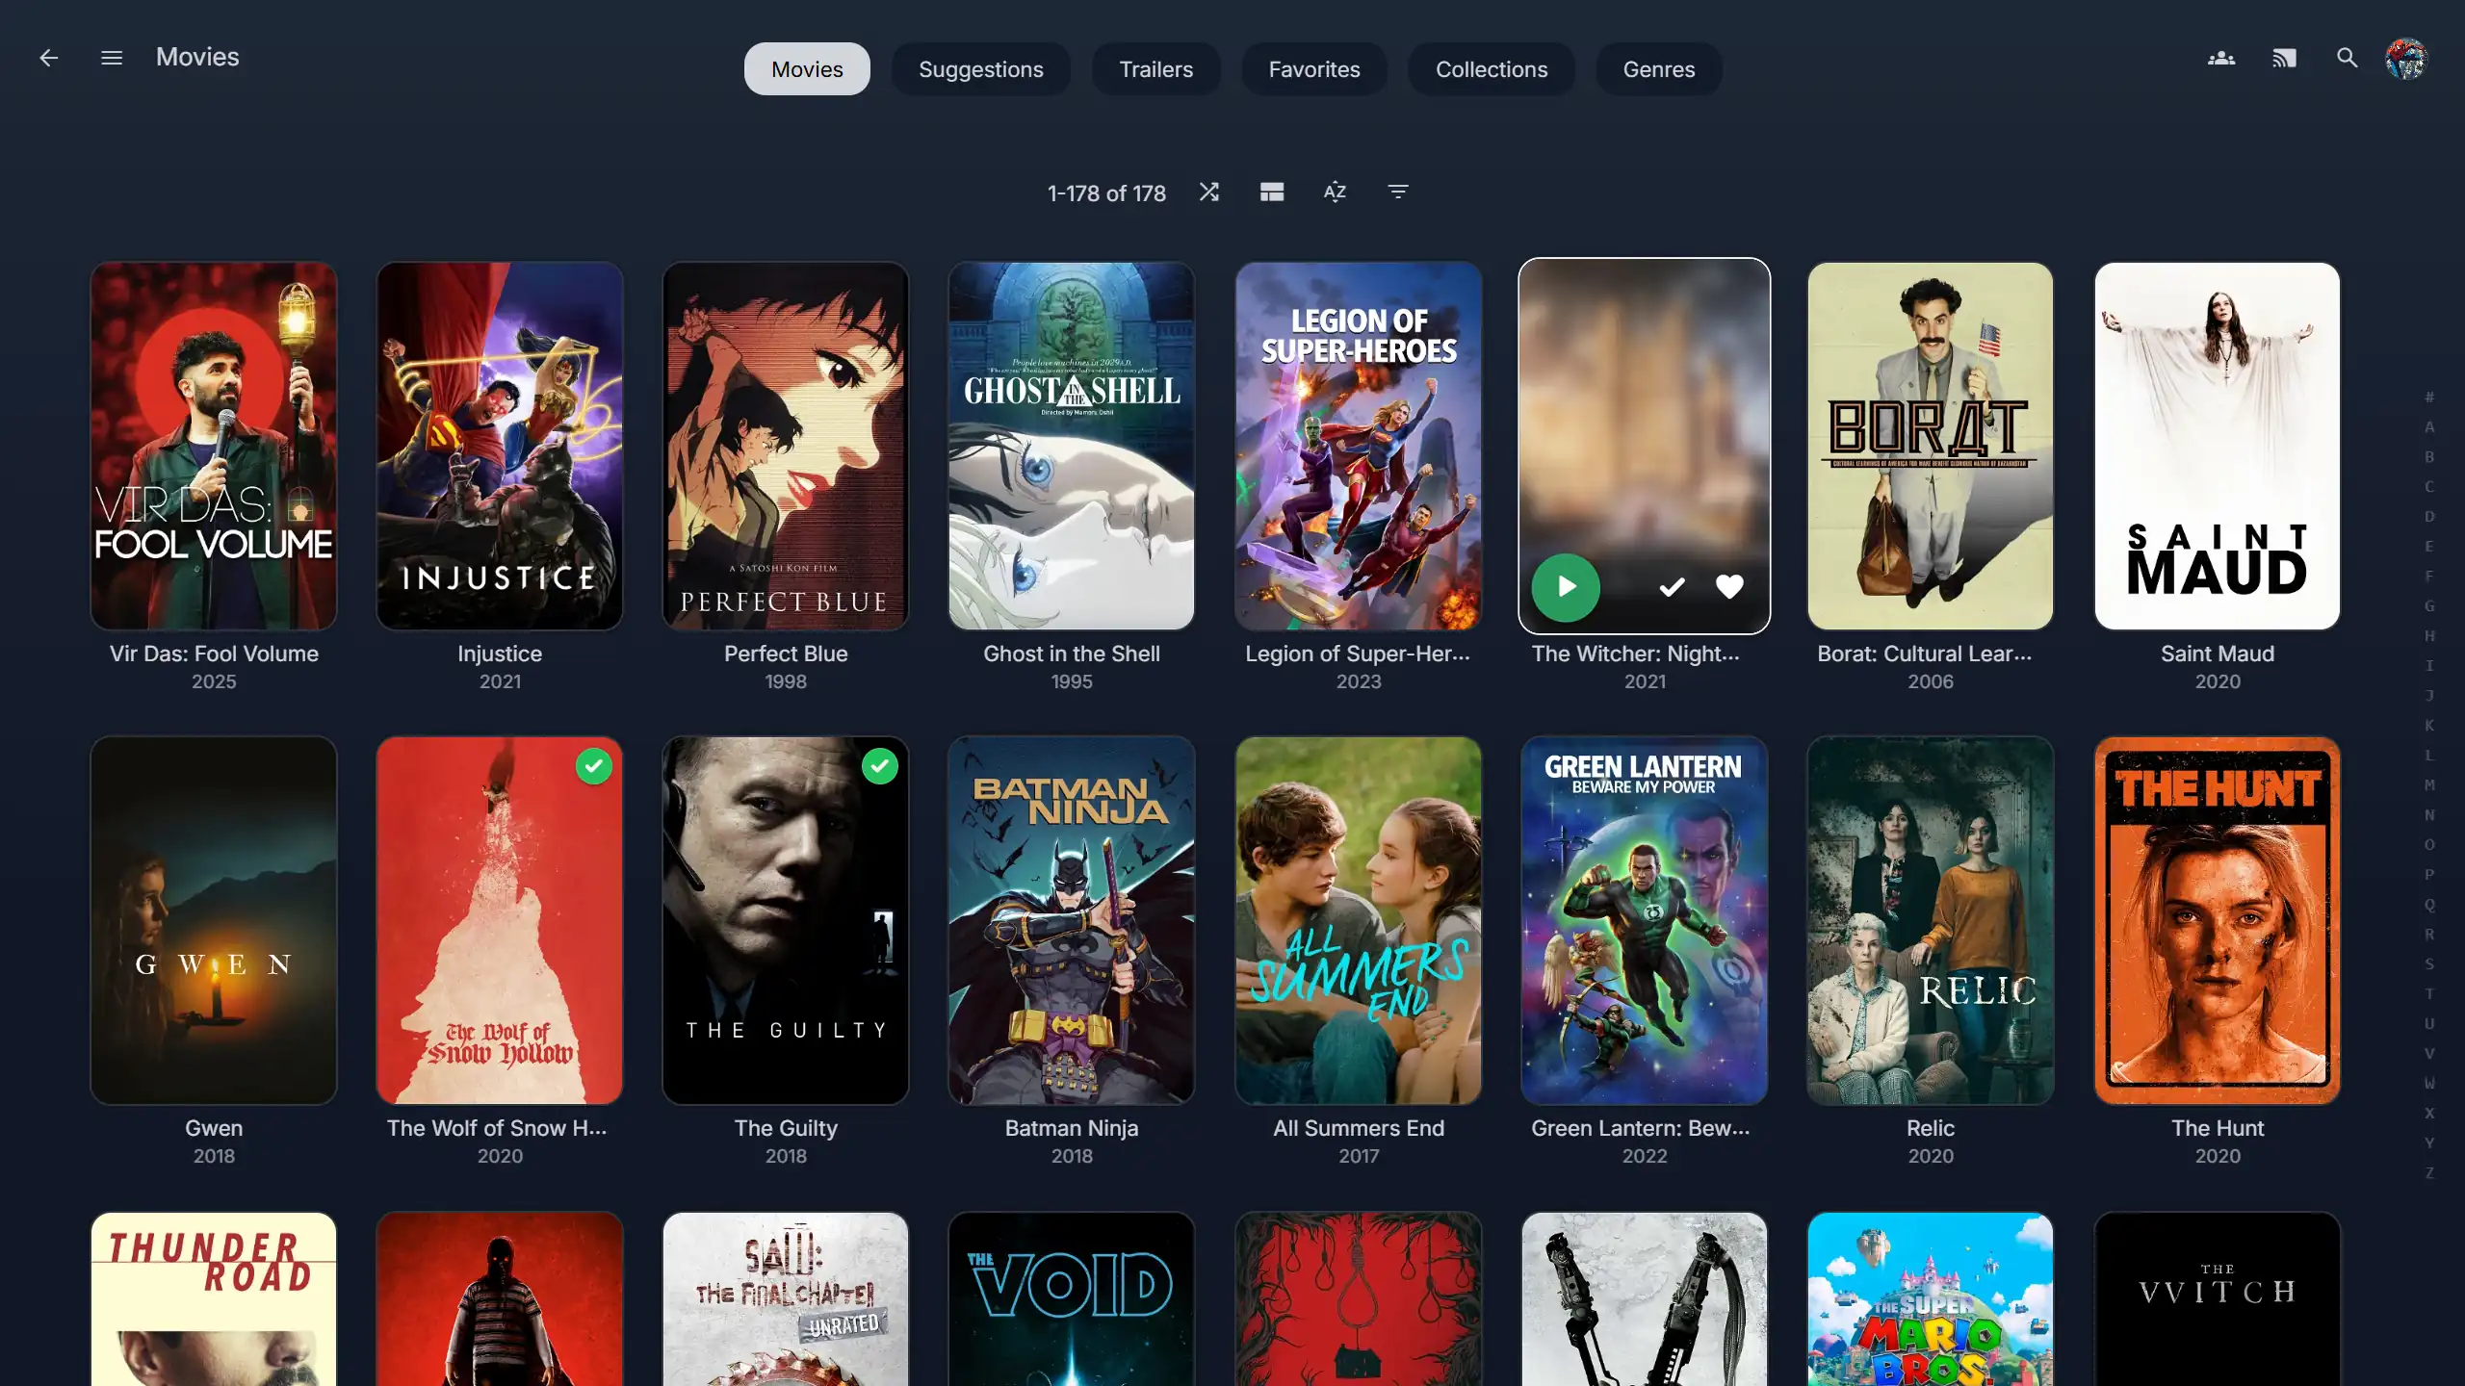2465x1386 pixels.
Task: Open the filter options menu
Action: pyautogui.click(x=1398, y=192)
